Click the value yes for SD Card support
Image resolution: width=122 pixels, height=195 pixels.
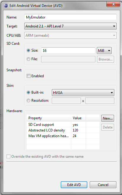(75, 125)
